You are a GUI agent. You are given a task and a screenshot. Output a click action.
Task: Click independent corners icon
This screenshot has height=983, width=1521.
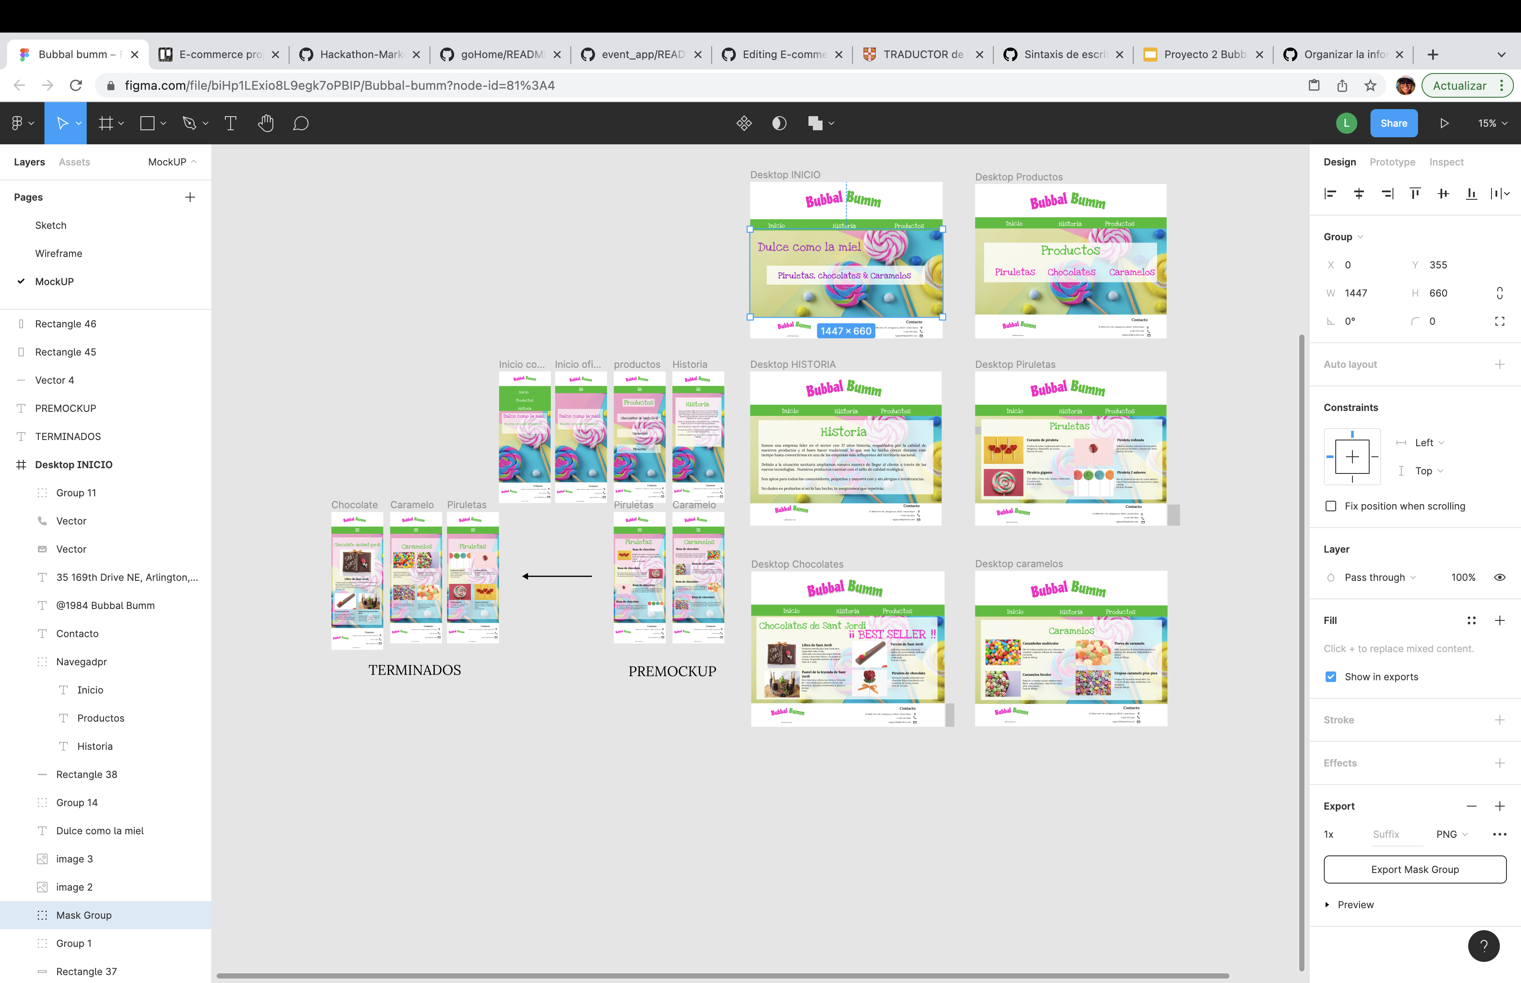click(x=1499, y=321)
